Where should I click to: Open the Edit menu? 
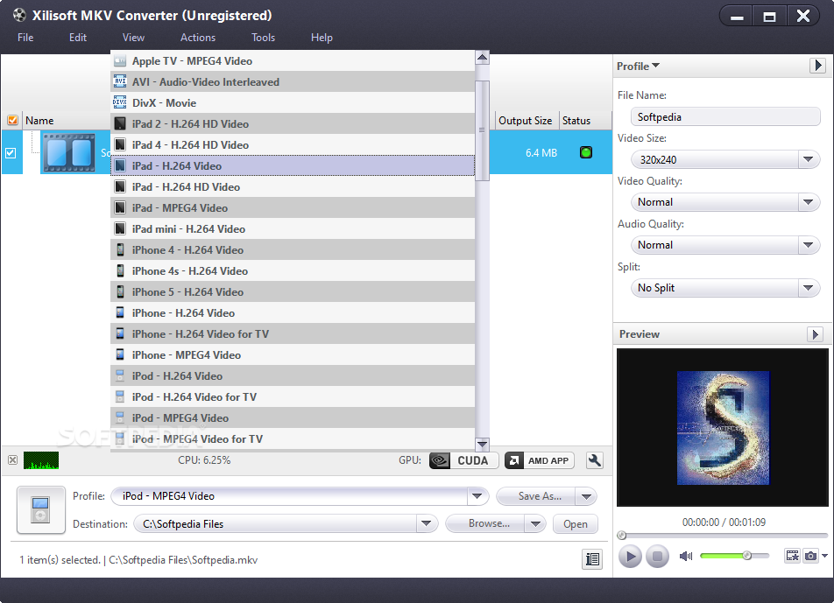click(78, 37)
